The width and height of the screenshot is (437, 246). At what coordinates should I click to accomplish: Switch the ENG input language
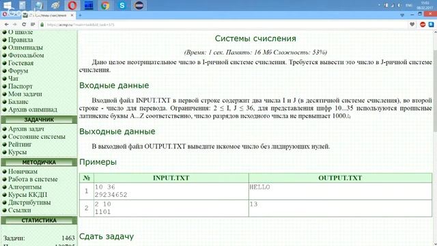pos(408,5)
